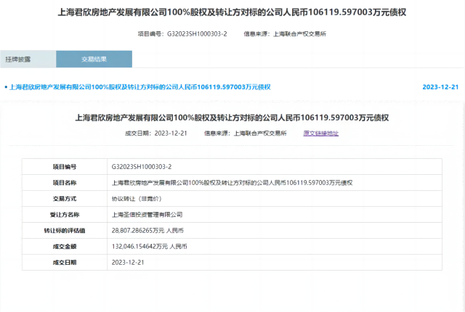Click the 交易方式 table label

pos(65,199)
